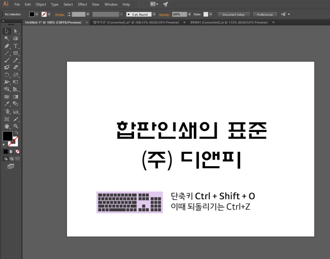The height and width of the screenshot is (259, 330).
Task: Choose the Rectangle tool
Action: (16, 53)
